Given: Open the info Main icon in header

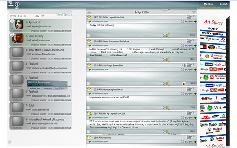Looking at the screenshot, I should click(17, 5).
